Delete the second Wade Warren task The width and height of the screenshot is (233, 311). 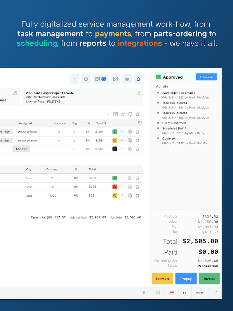click(137, 140)
